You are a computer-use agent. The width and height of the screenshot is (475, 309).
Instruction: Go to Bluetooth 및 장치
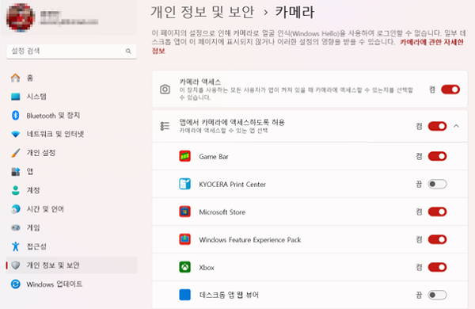(x=71, y=115)
